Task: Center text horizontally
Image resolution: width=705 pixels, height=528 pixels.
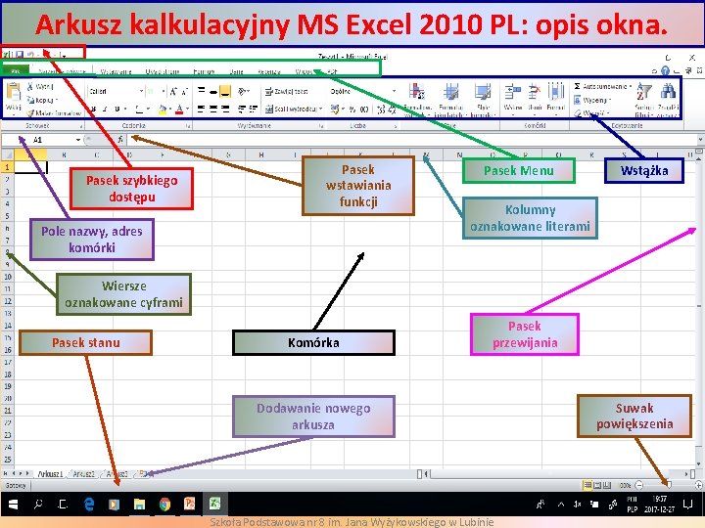Action: coord(213,109)
